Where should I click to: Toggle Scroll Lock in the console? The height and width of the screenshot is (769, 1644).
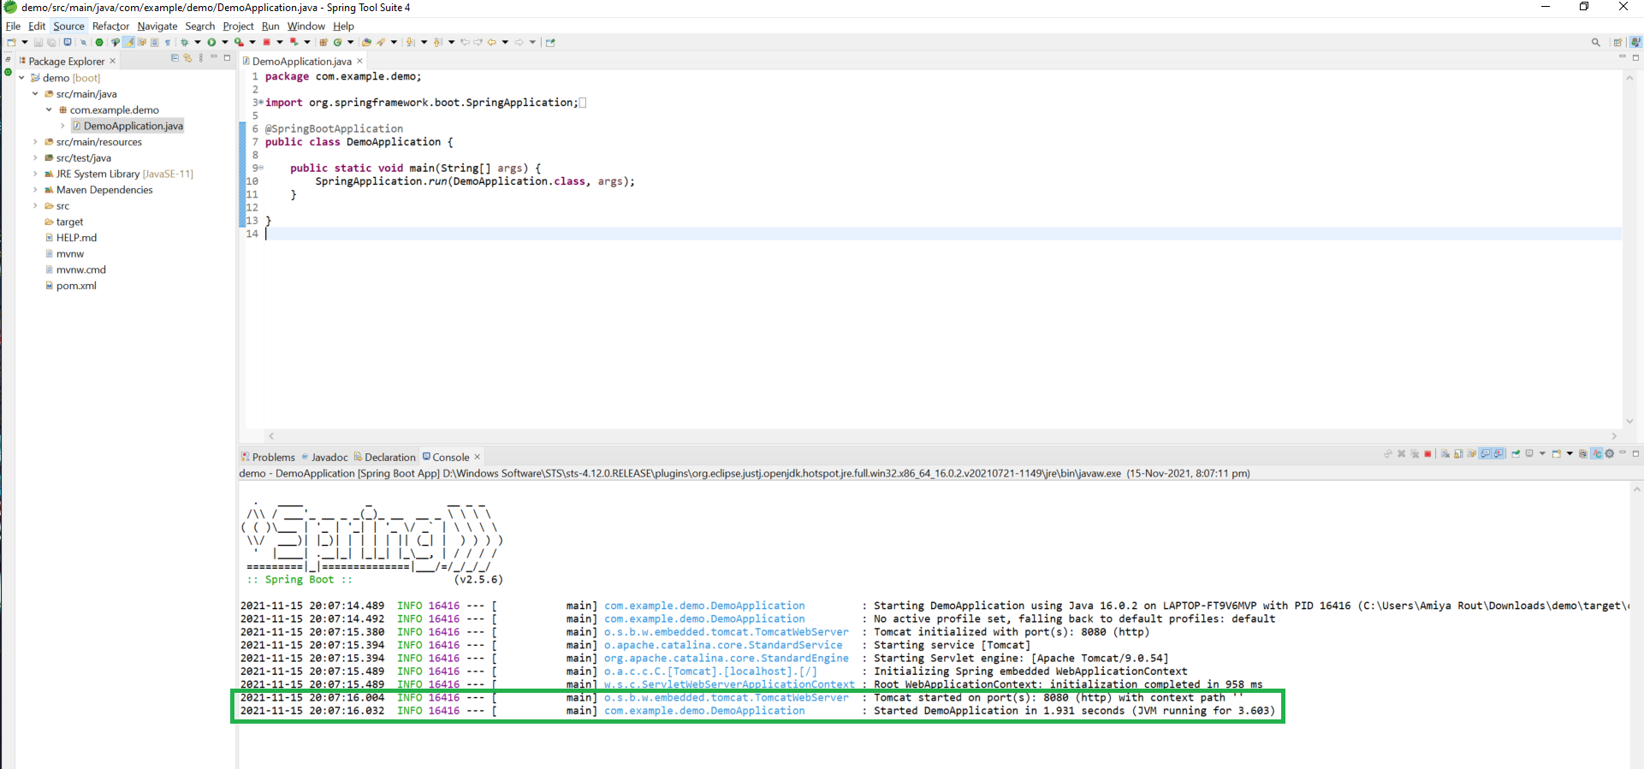click(1458, 454)
